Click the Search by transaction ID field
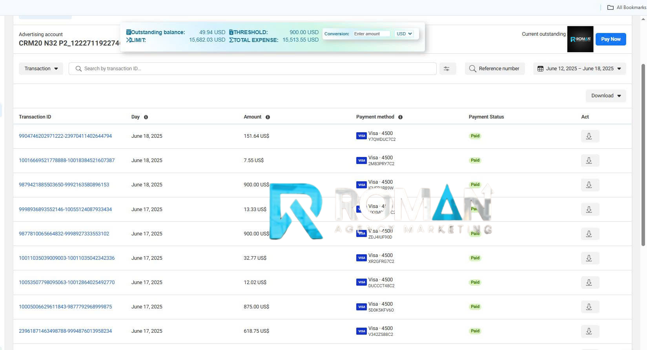 tap(252, 69)
